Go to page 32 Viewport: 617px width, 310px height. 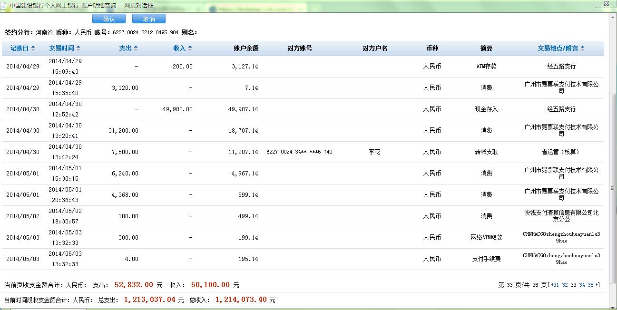tap(565, 285)
